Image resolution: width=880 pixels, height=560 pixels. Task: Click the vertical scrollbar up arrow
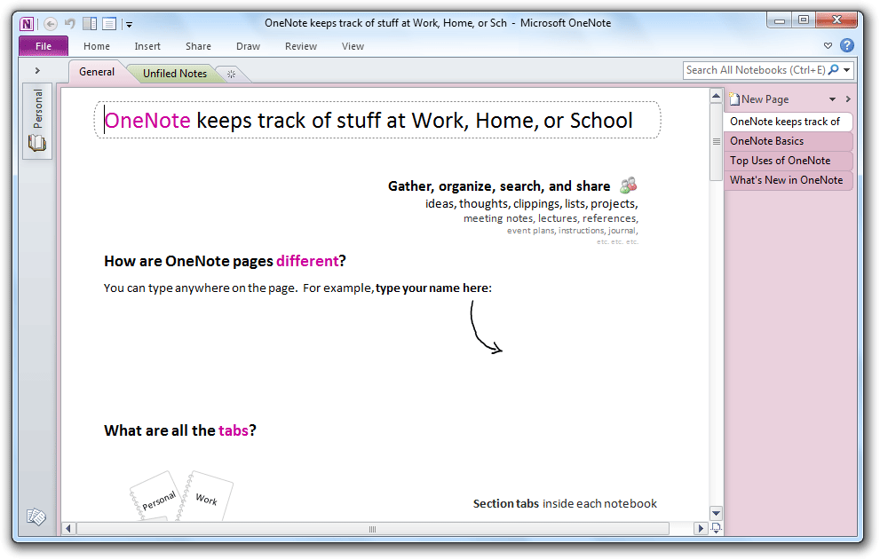tap(716, 96)
